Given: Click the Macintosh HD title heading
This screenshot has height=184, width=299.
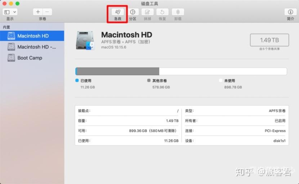Looking at the screenshot, I should (x=127, y=35).
